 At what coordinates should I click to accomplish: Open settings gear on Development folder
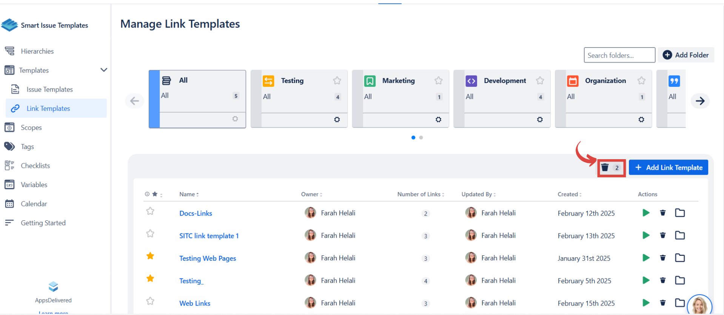click(x=540, y=120)
